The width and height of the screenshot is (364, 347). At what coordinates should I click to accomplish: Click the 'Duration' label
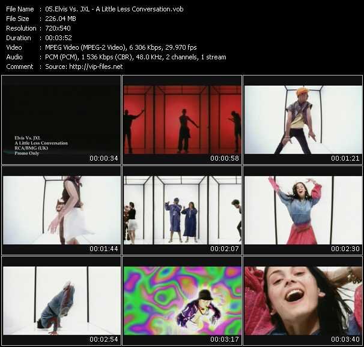point(19,38)
